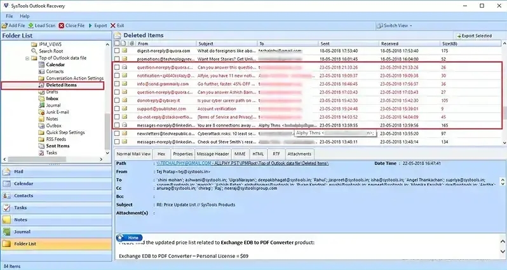
Task: Check the donotreply@cybrary.it email
Action: tap(117, 100)
